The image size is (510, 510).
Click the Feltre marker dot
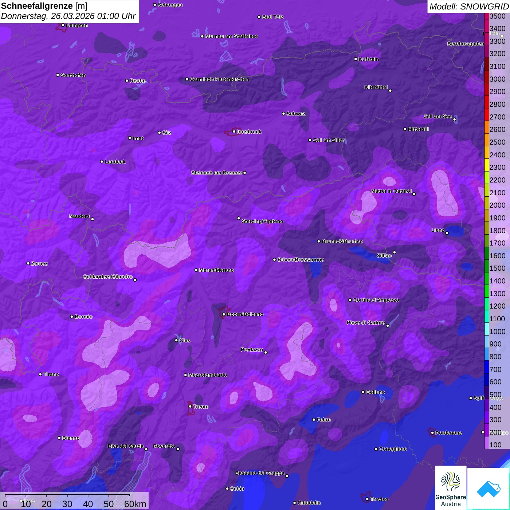click(314, 420)
